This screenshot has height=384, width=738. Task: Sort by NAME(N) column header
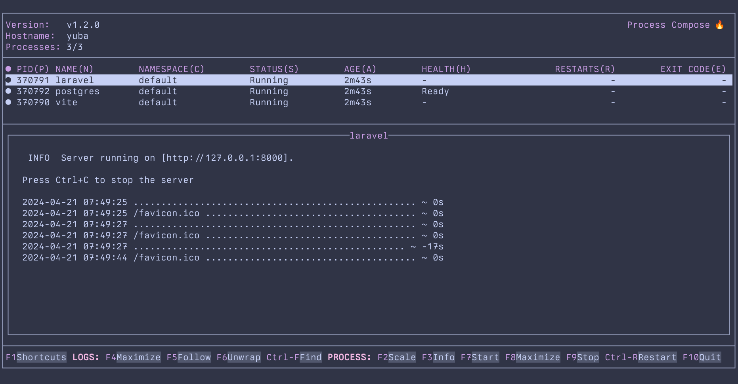[75, 69]
